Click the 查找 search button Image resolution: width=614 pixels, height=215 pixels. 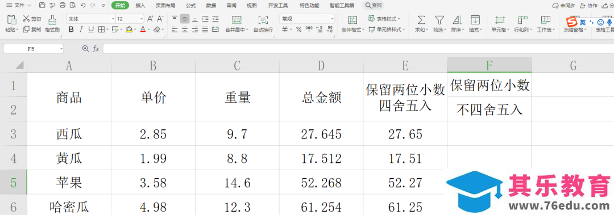tap(373, 6)
